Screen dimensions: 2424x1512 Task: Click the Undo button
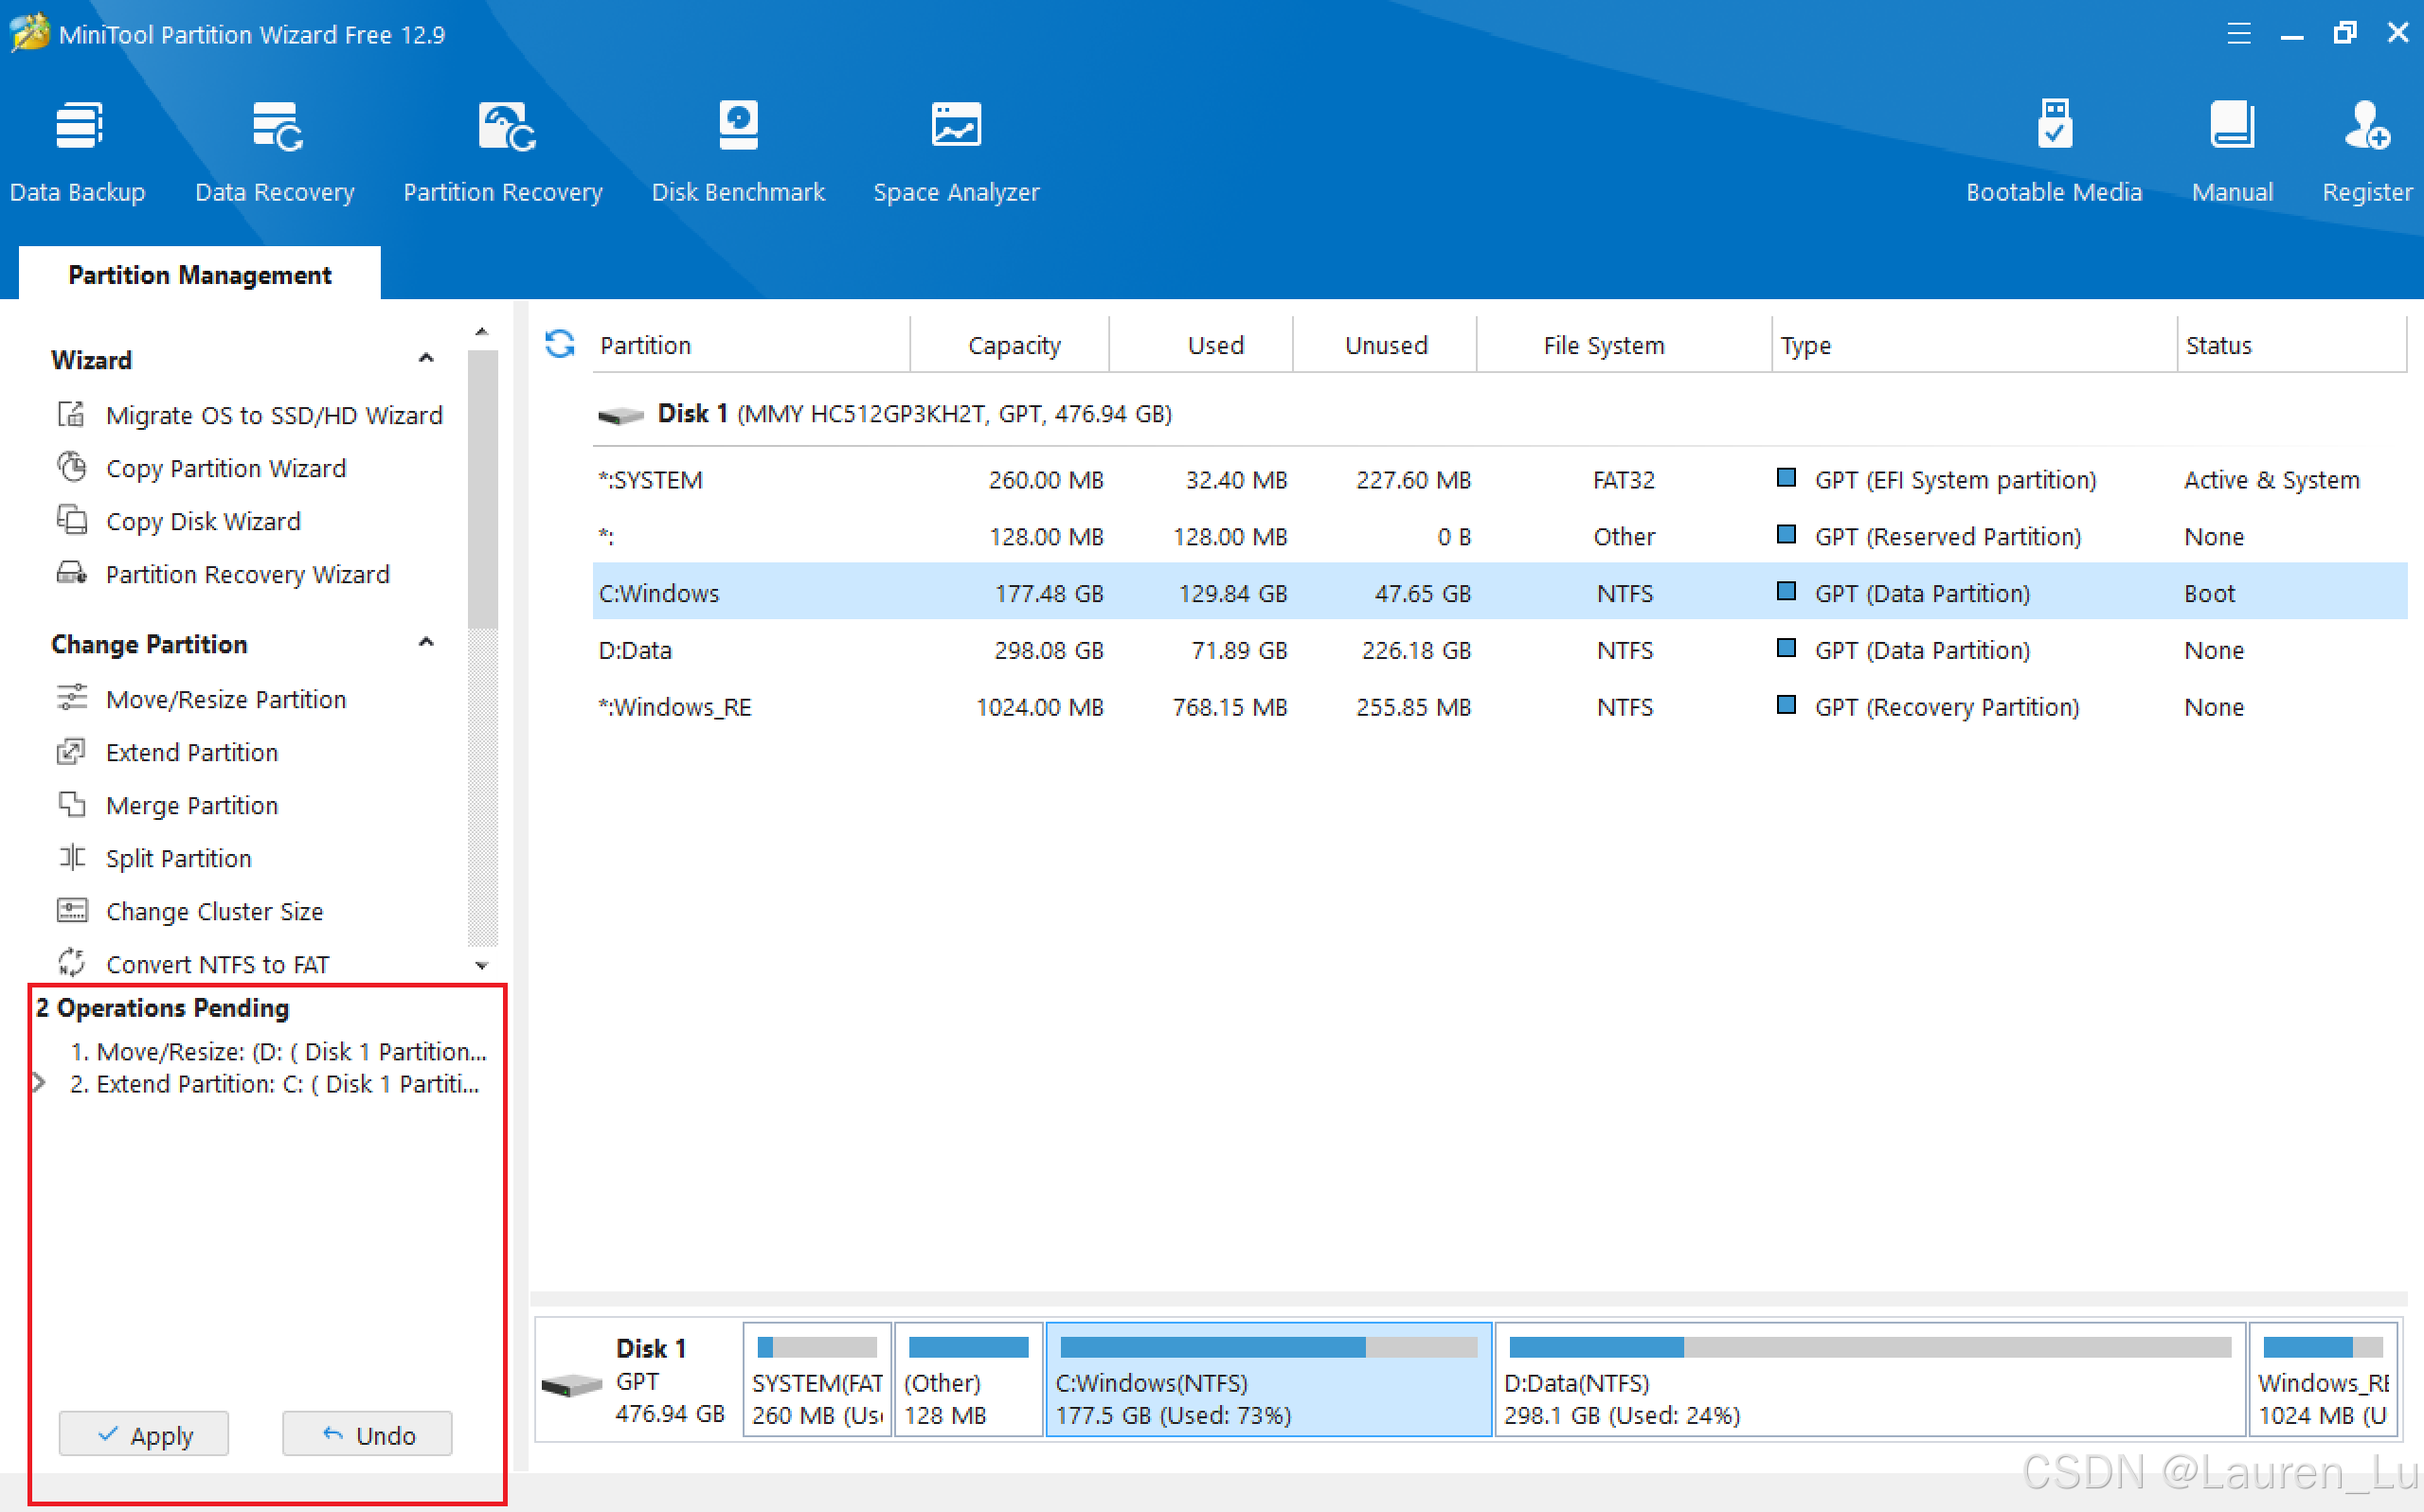click(368, 1434)
